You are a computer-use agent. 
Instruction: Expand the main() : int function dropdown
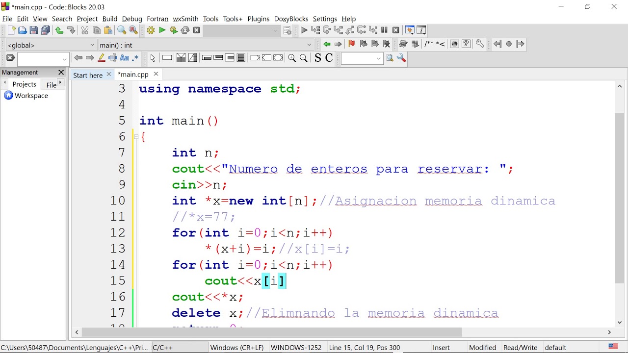(x=309, y=45)
